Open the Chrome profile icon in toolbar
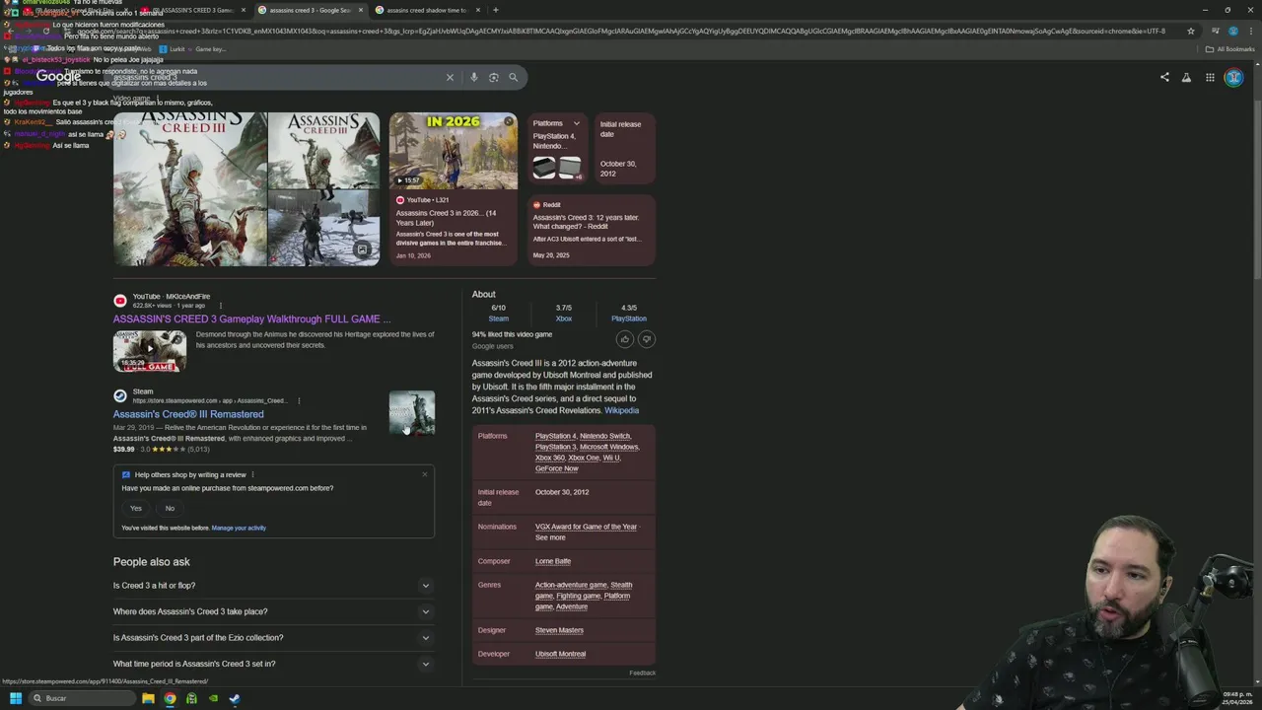The width and height of the screenshot is (1262, 710). click(x=1232, y=31)
